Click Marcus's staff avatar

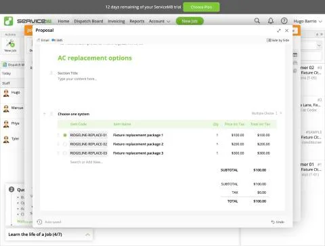click(6, 108)
